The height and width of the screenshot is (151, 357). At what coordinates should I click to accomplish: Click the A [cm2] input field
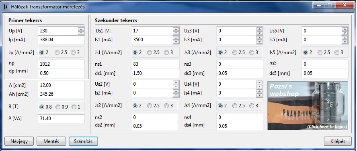point(61,85)
